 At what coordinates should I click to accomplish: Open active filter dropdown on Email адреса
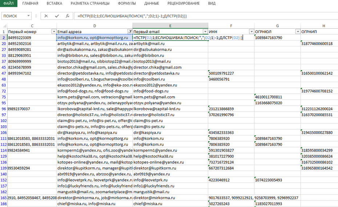(x=130, y=32)
